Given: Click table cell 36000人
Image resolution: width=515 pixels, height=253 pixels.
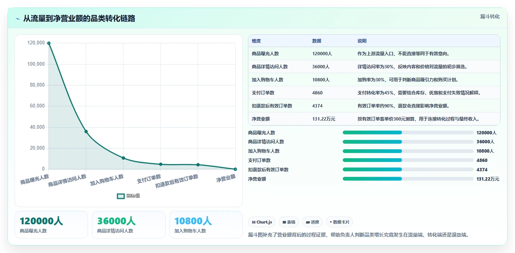Looking at the screenshot, I should coord(321,67).
